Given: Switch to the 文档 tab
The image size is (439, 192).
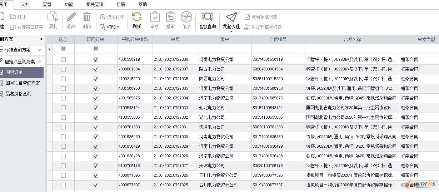Looking at the screenshot, I should (x=25, y=4).
